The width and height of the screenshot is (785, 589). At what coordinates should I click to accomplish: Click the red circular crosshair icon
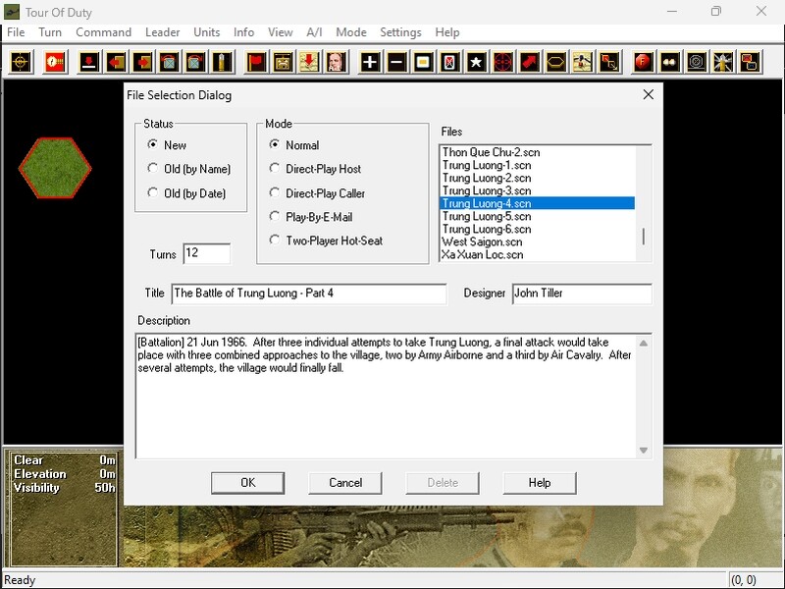coord(502,63)
